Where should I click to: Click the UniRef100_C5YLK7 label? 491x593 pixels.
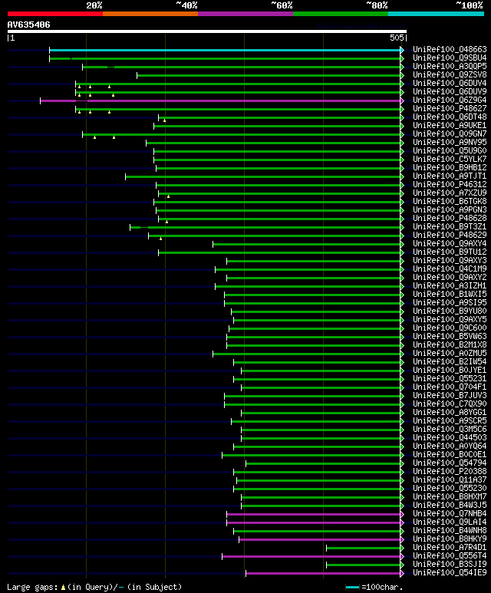click(450, 160)
